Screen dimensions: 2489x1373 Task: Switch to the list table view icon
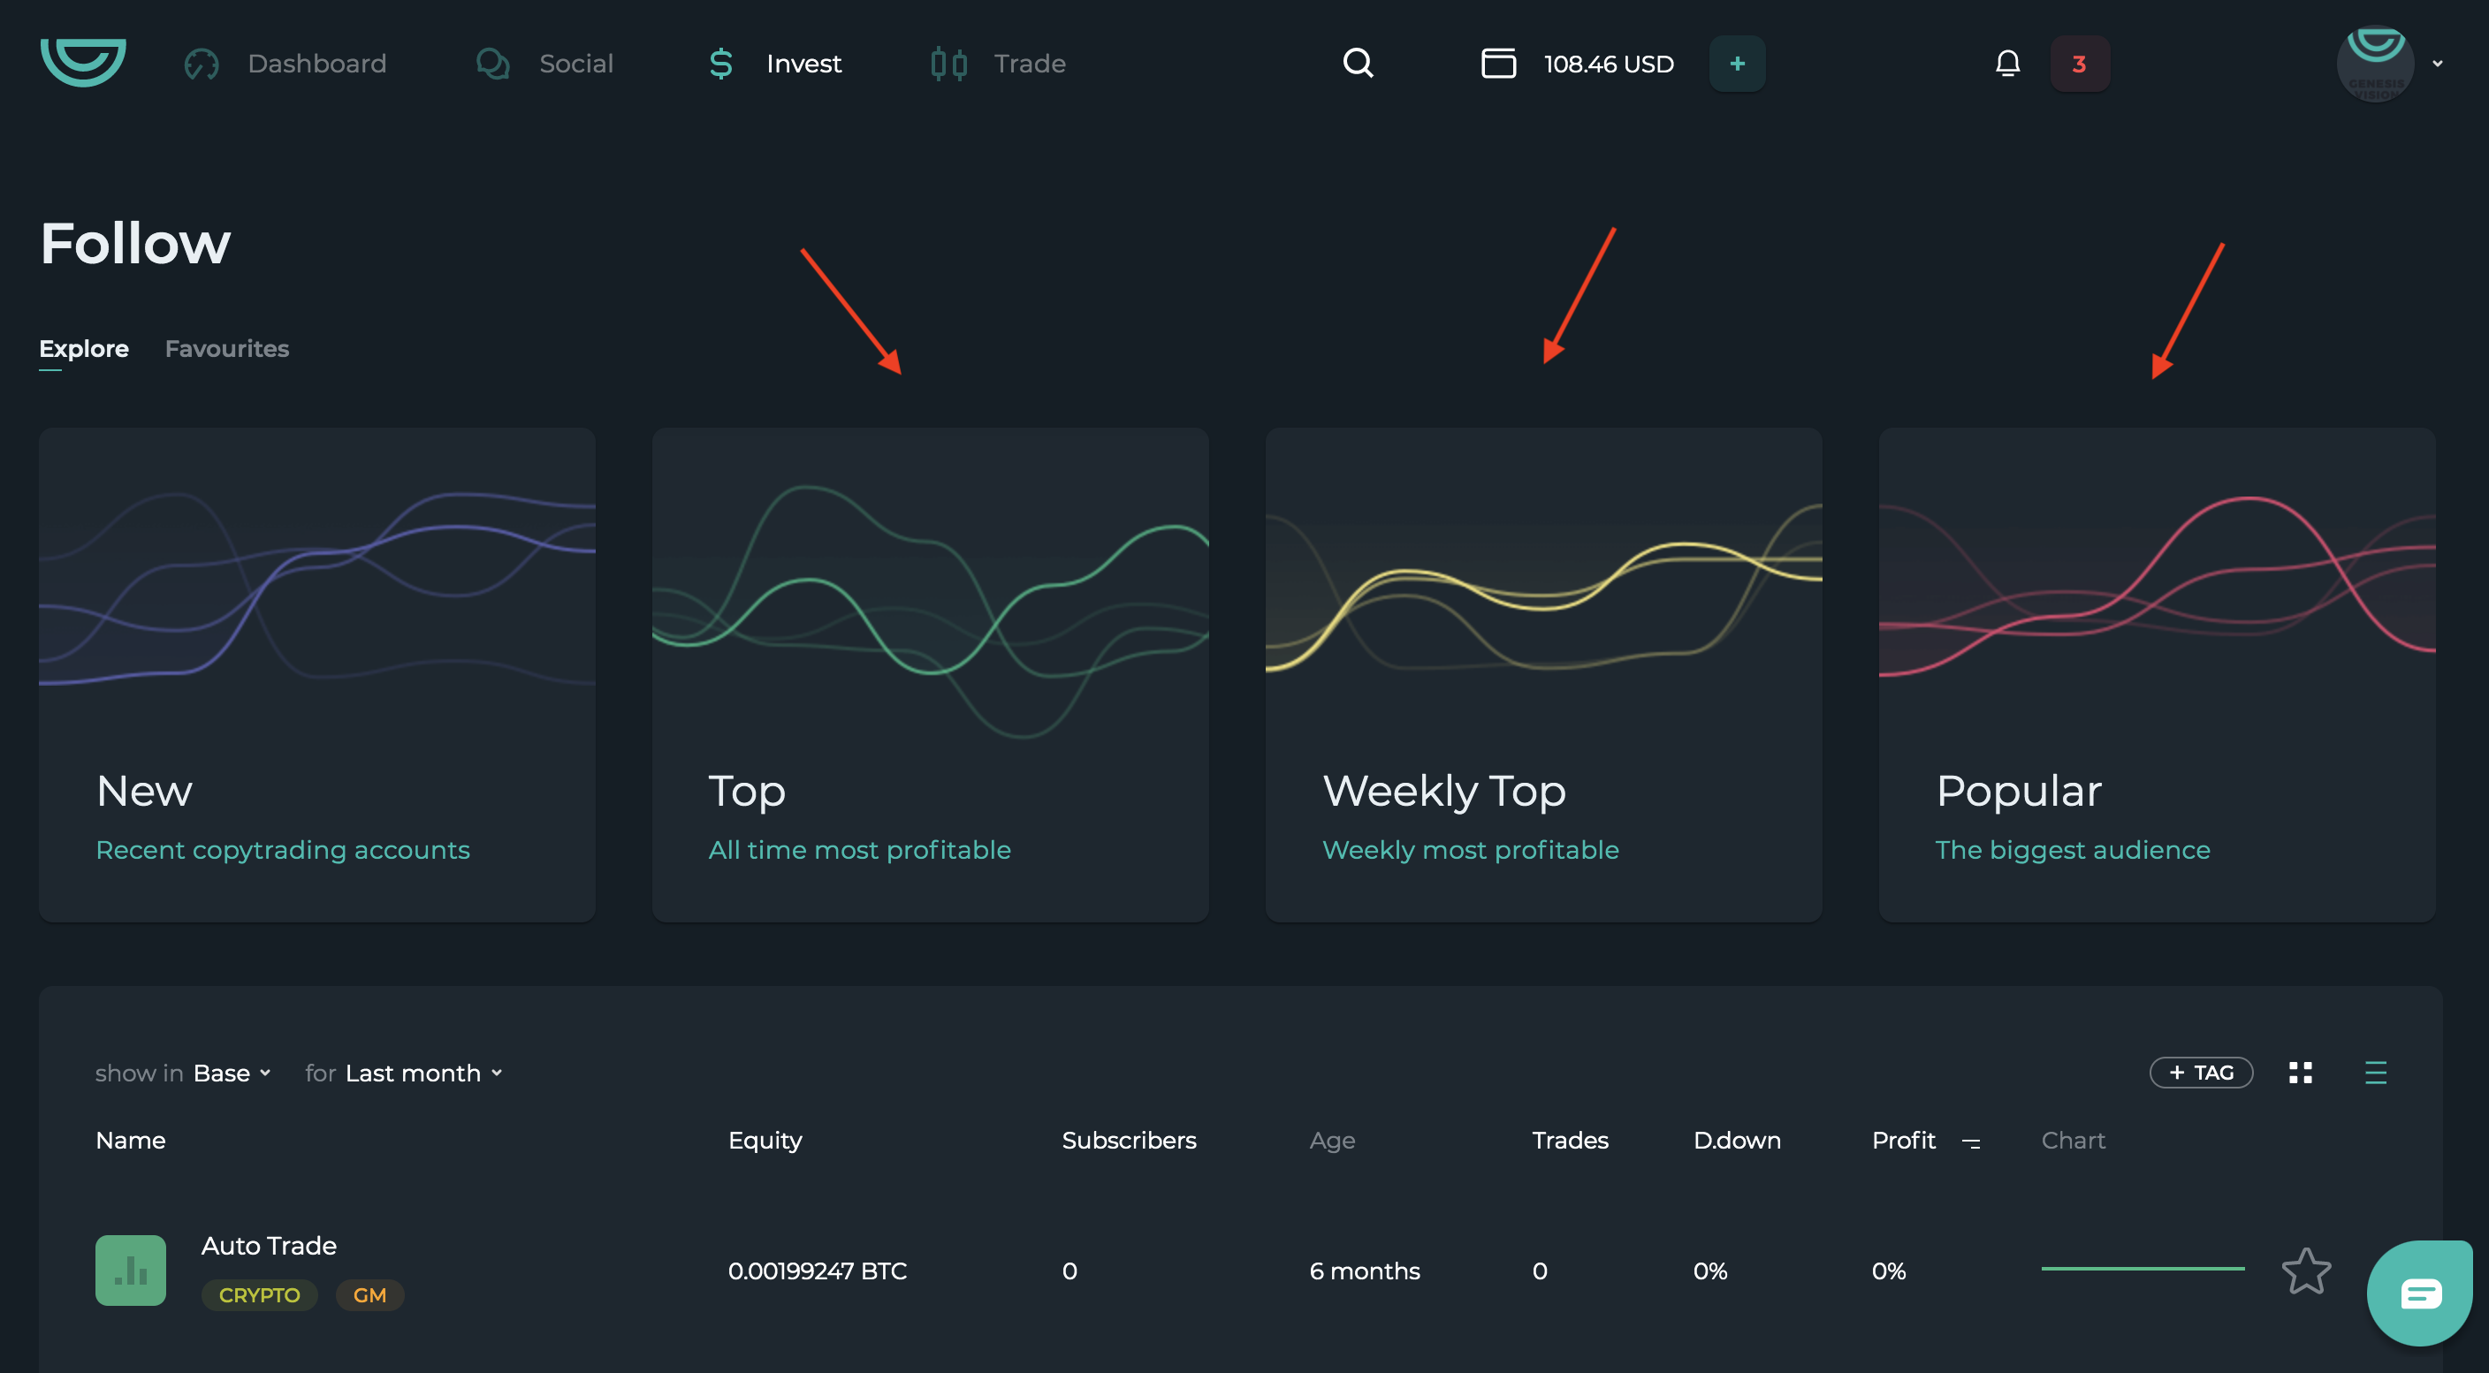tap(2375, 1073)
